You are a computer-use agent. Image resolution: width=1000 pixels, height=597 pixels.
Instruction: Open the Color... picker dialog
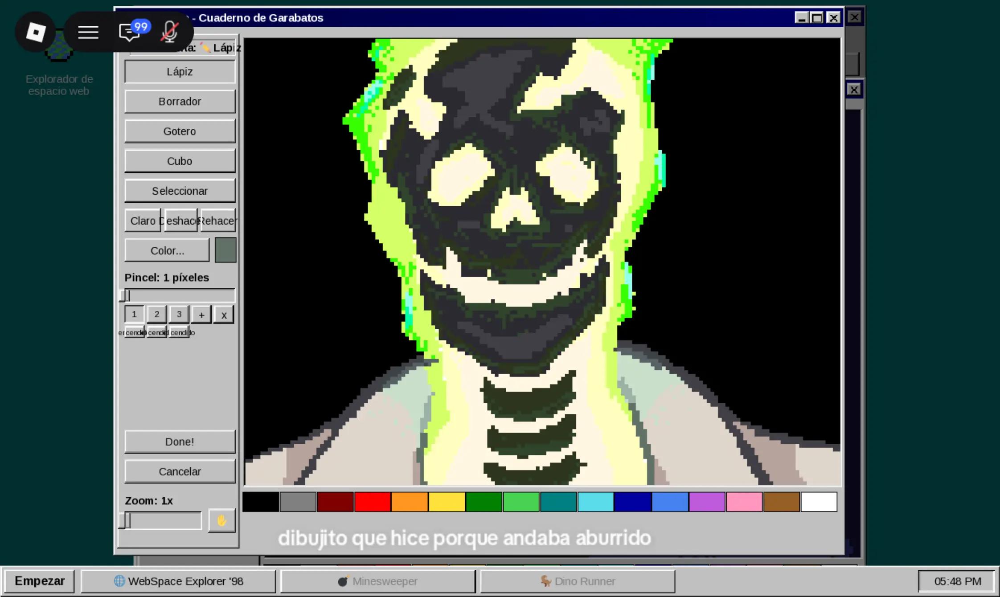click(x=167, y=251)
